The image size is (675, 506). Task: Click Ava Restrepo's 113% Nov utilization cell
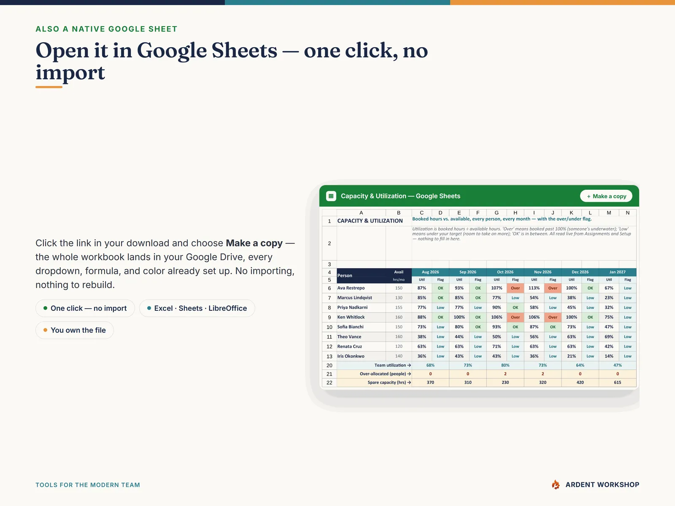click(x=534, y=288)
